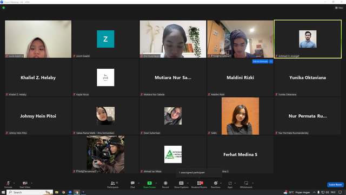346x195 pixels.
Task: Open the weather widget showing 26°C
Action: coord(297,192)
